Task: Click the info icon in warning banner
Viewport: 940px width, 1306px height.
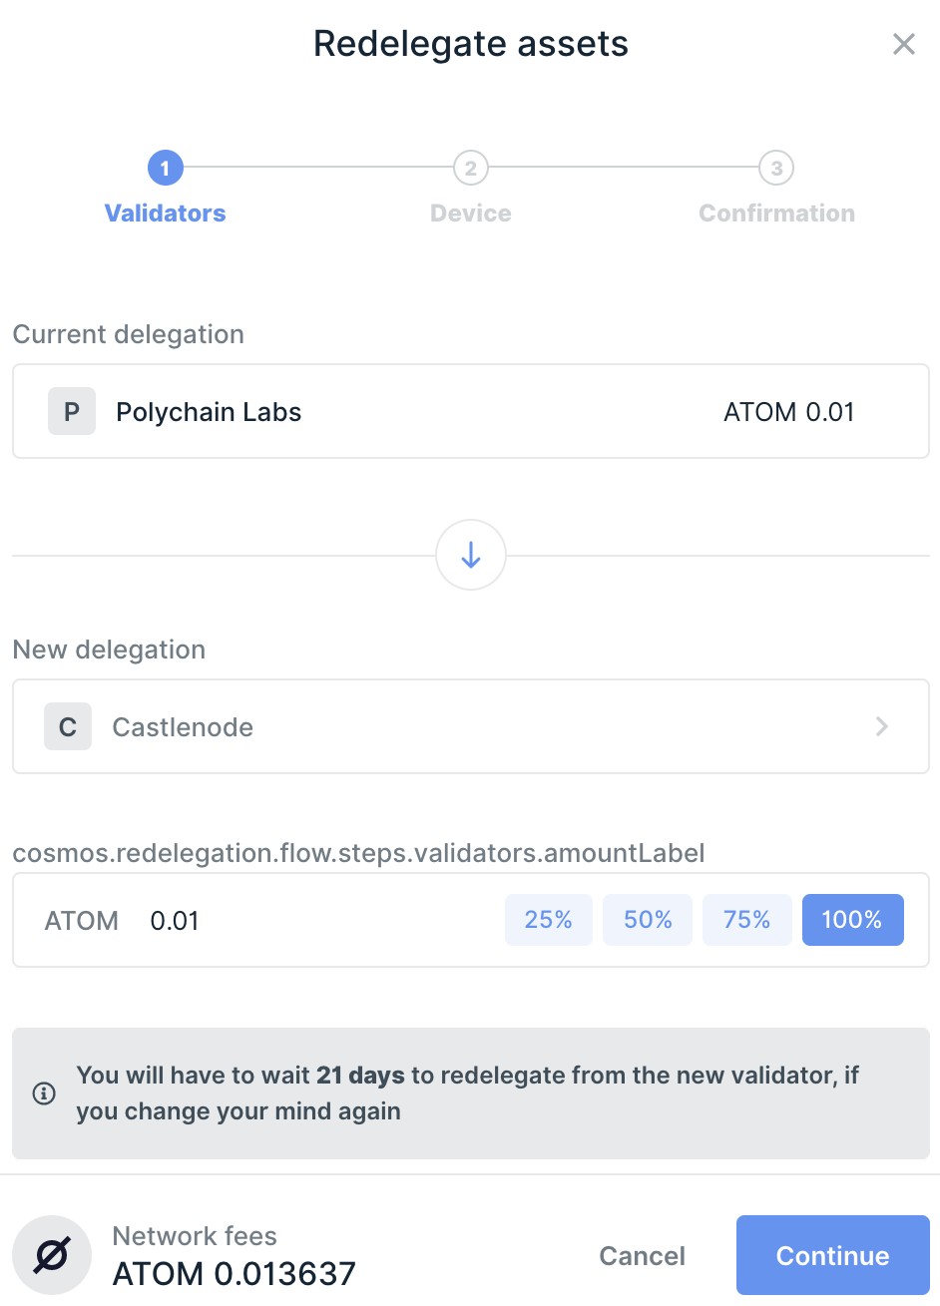Action: (44, 1093)
